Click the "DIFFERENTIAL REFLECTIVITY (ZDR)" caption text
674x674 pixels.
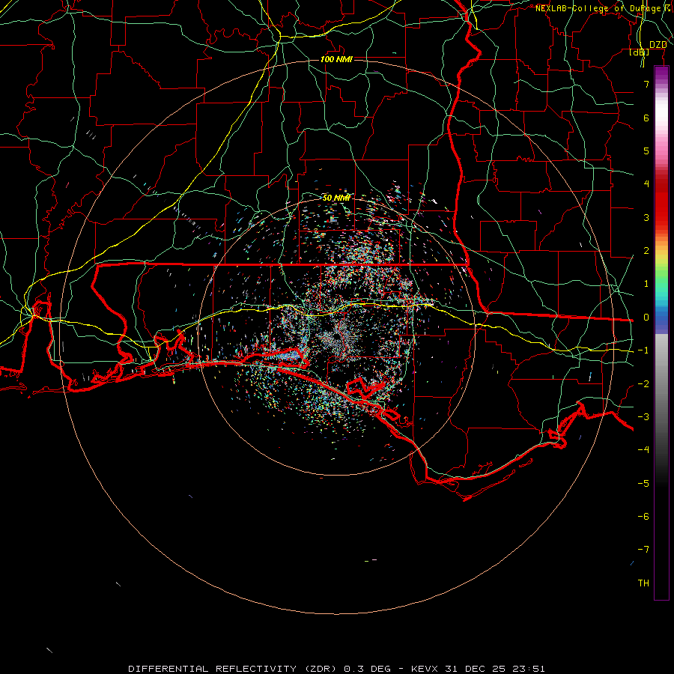tap(234, 669)
